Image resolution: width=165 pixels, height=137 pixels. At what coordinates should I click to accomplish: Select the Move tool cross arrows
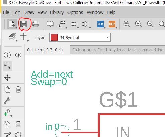click(7, 78)
